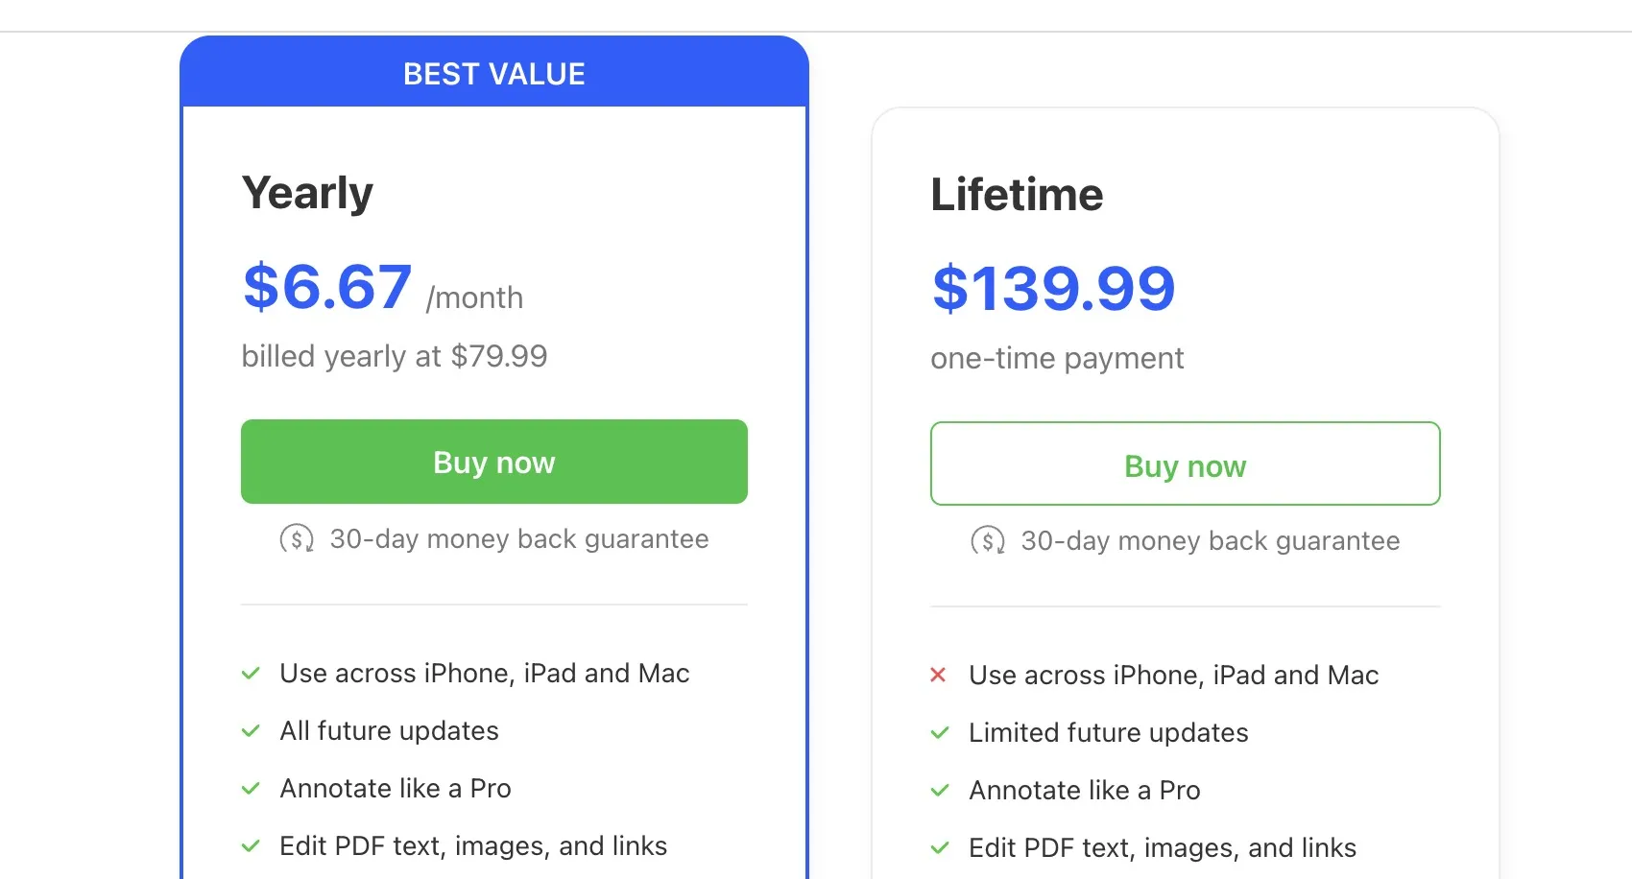This screenshot has width=1632, height=879.
Task: Click Yearly '30-day money back guarantee' text
Action: [x=518, y=539]
